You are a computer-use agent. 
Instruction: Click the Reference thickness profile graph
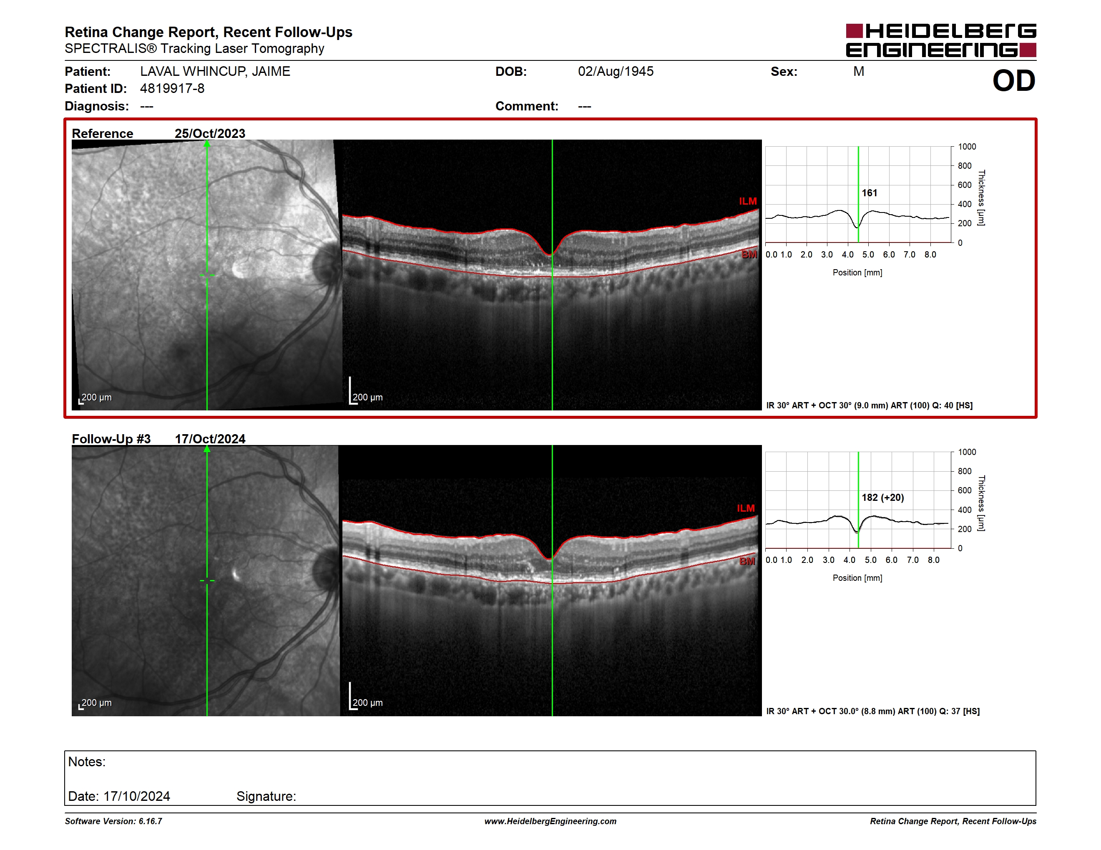click(x=859, y=194)
